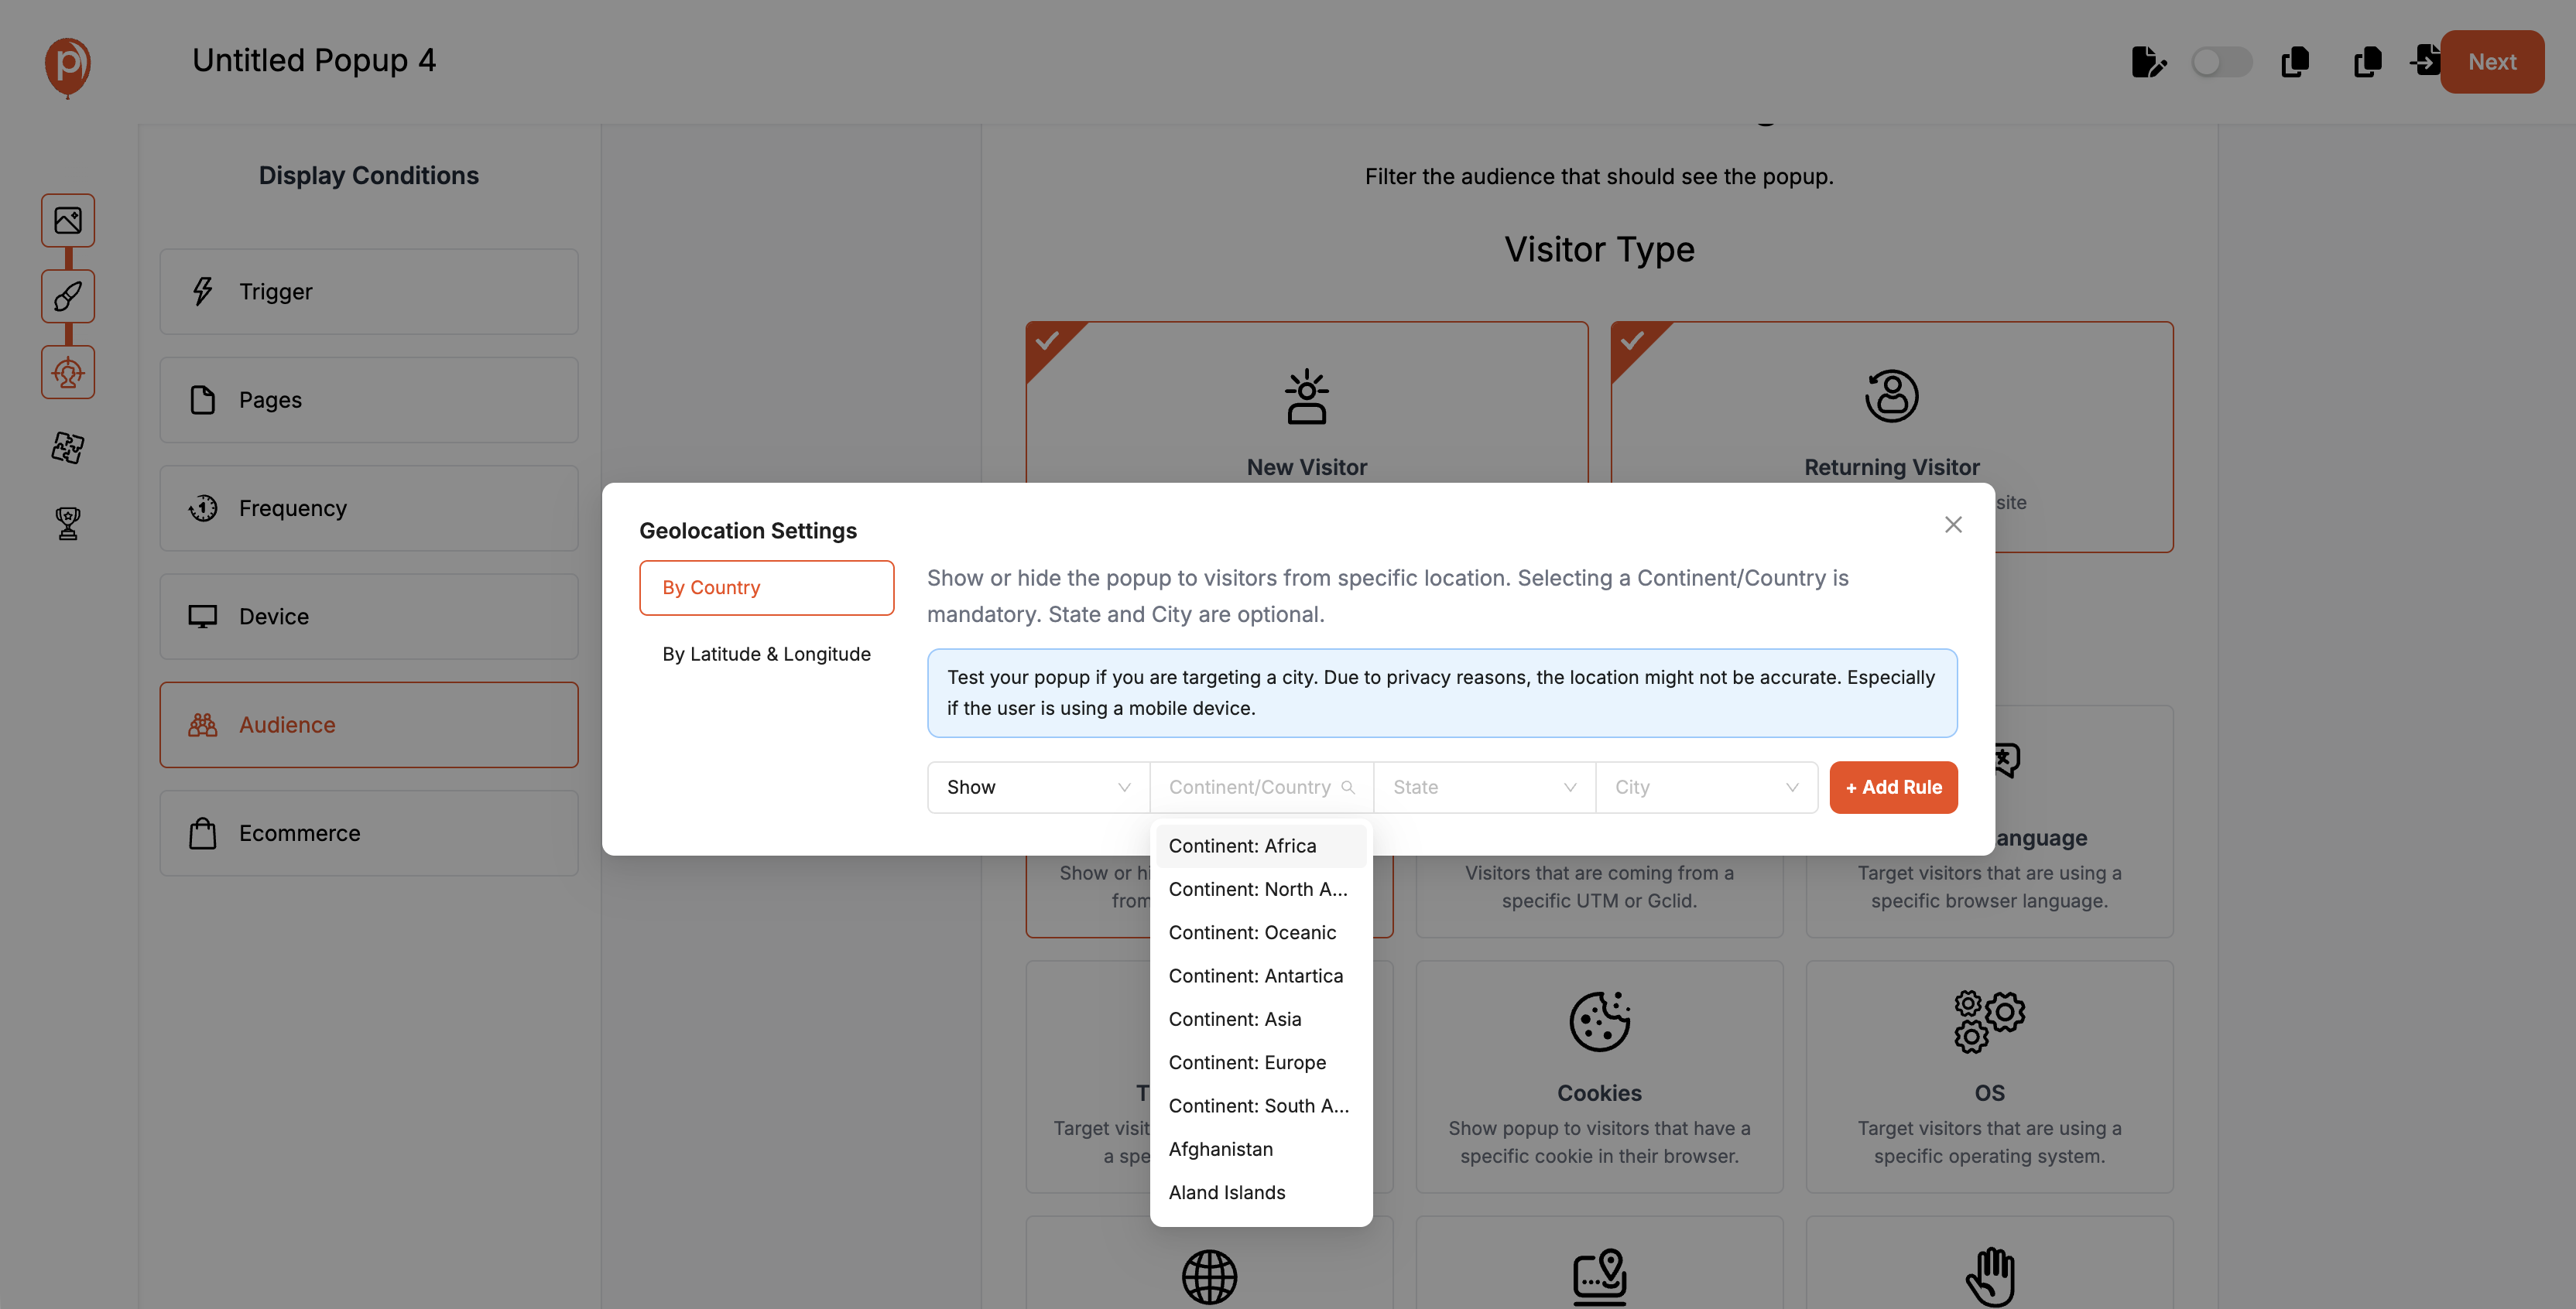Select Continent: Europe from the list
This screenshot has height=1309, width=2576.
[1247, 1062]
